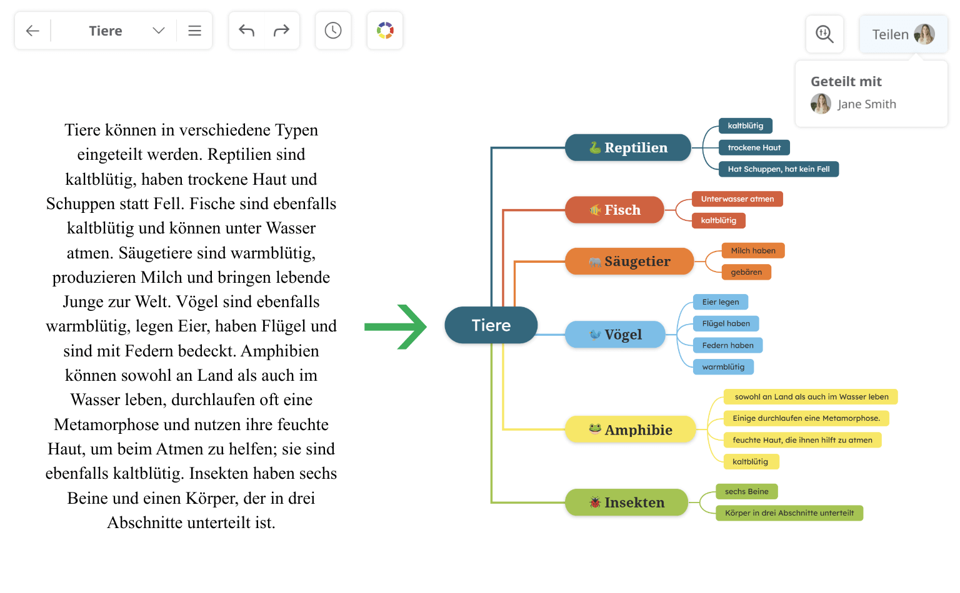The width and height of the screenshot is (960, 593).
Task: Select the central Tiere node
Action: 491,325
